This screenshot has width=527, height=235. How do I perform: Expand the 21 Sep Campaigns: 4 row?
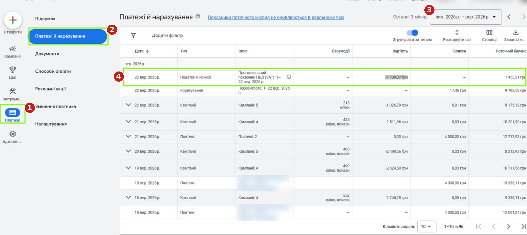128,121
